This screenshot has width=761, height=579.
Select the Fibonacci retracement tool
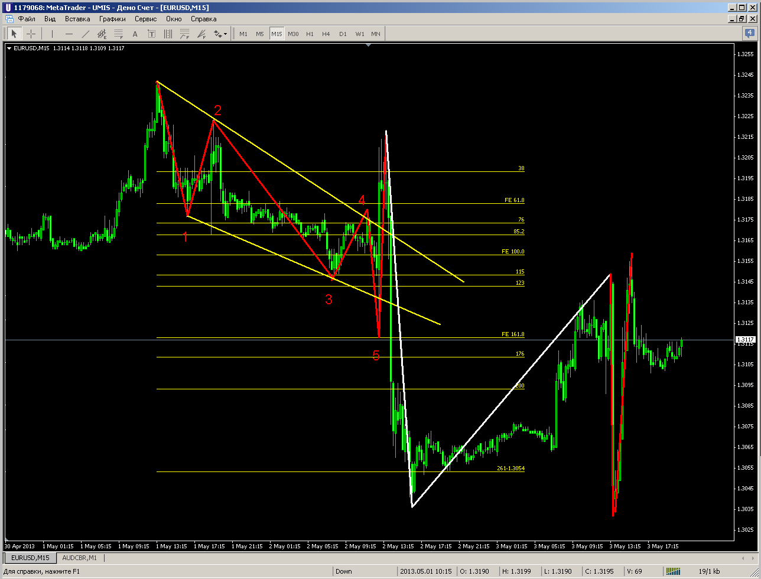(x=119, y=34)
